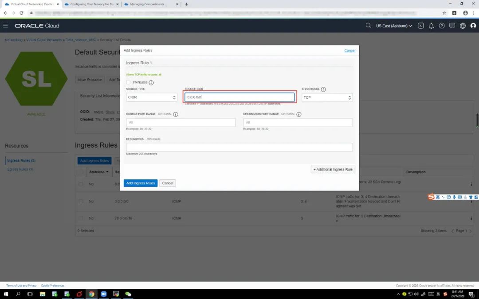Go back with browser back arrow
Image resolution: width=479 pixels, height=299 pixels.
(5, 13)
